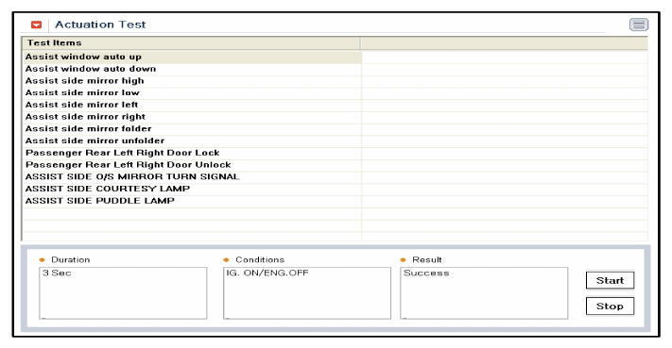Click the Stop button
This screenshot has height=348, width=672.
(610, 307)
